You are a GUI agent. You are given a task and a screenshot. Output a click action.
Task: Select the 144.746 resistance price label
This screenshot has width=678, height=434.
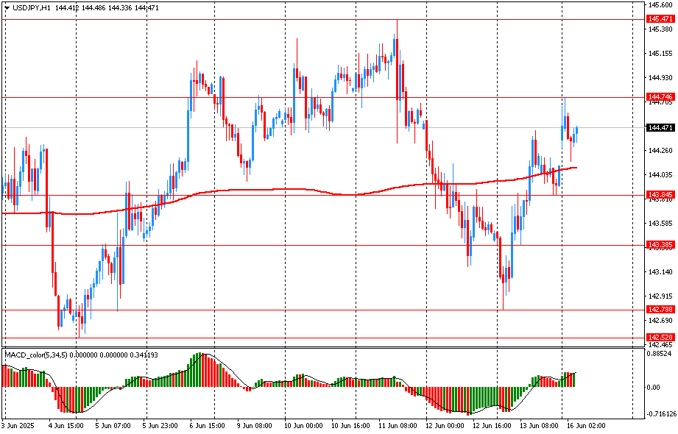657,97
